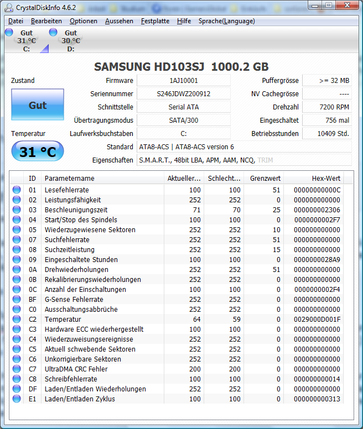363x429 pixels.
Task: Click the CrystalDiskInfo title bar icon
Action: (9, 8)
